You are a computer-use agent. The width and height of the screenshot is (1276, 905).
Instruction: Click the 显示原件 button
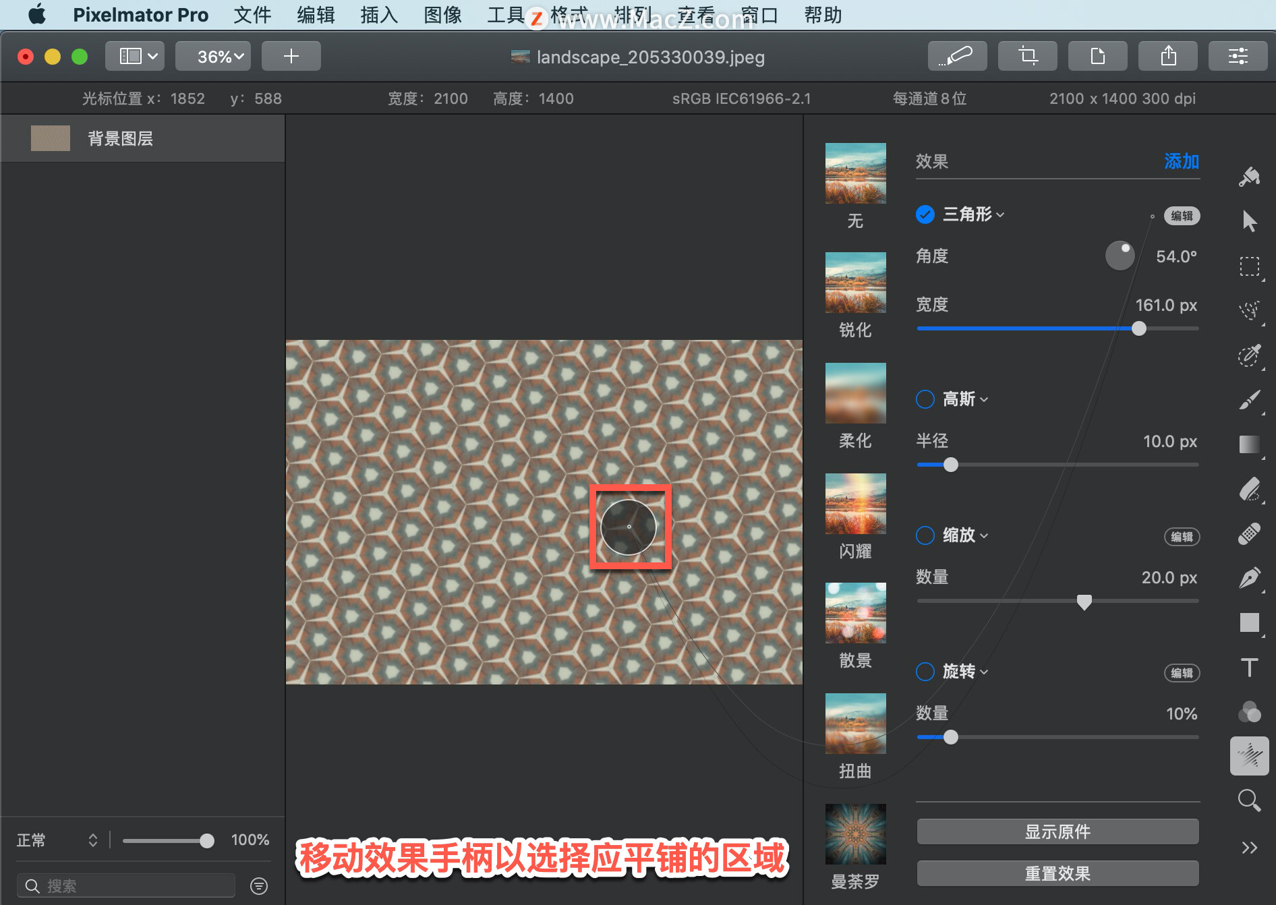[1057, 831]
